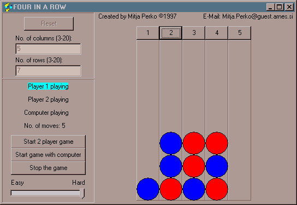This screenshot has width=297, height=205.
Task: Click the Easy/Hard difficulty slider thumb
Action: 82,194
